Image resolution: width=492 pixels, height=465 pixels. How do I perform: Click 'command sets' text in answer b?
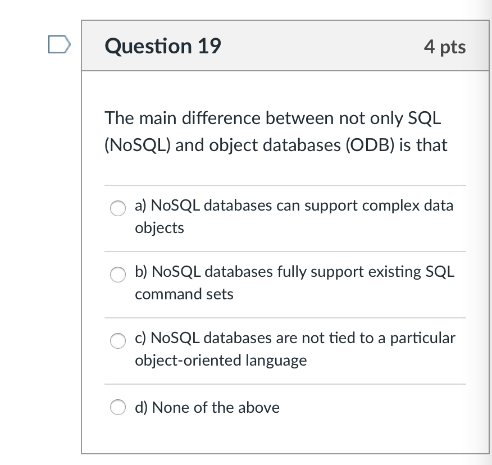pyautogui.click(x=184, y=294)
